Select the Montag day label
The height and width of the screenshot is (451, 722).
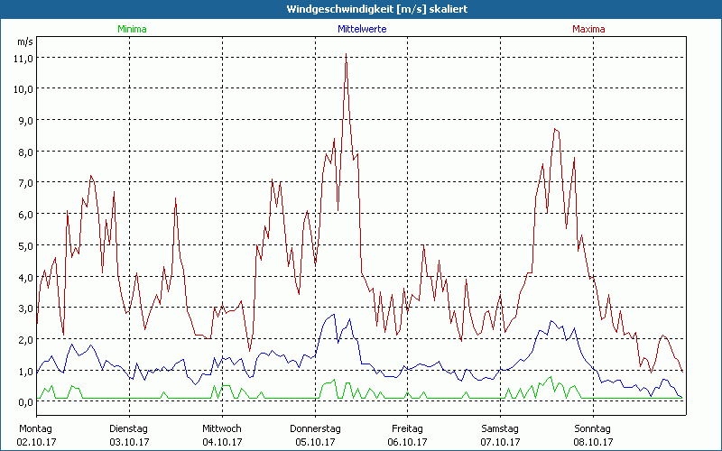[36, 428]
